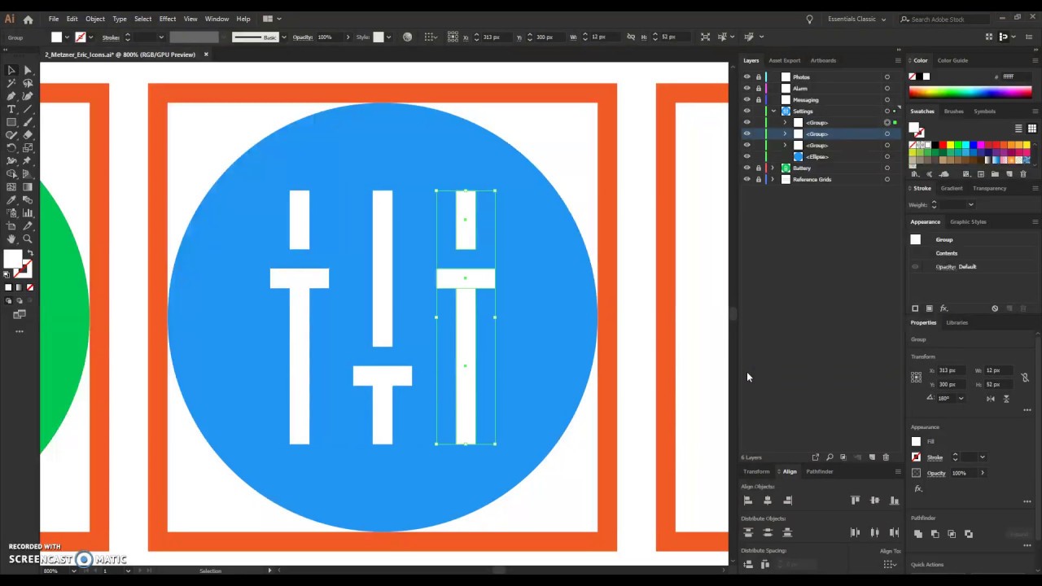Viewport: 1042px width, 586px height.
Task: Delete selection with Layers panel trash icon
Action: pyautogui.click(x=886, y=457)
